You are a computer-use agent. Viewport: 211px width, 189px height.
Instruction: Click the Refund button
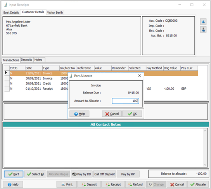pos(135,184)
